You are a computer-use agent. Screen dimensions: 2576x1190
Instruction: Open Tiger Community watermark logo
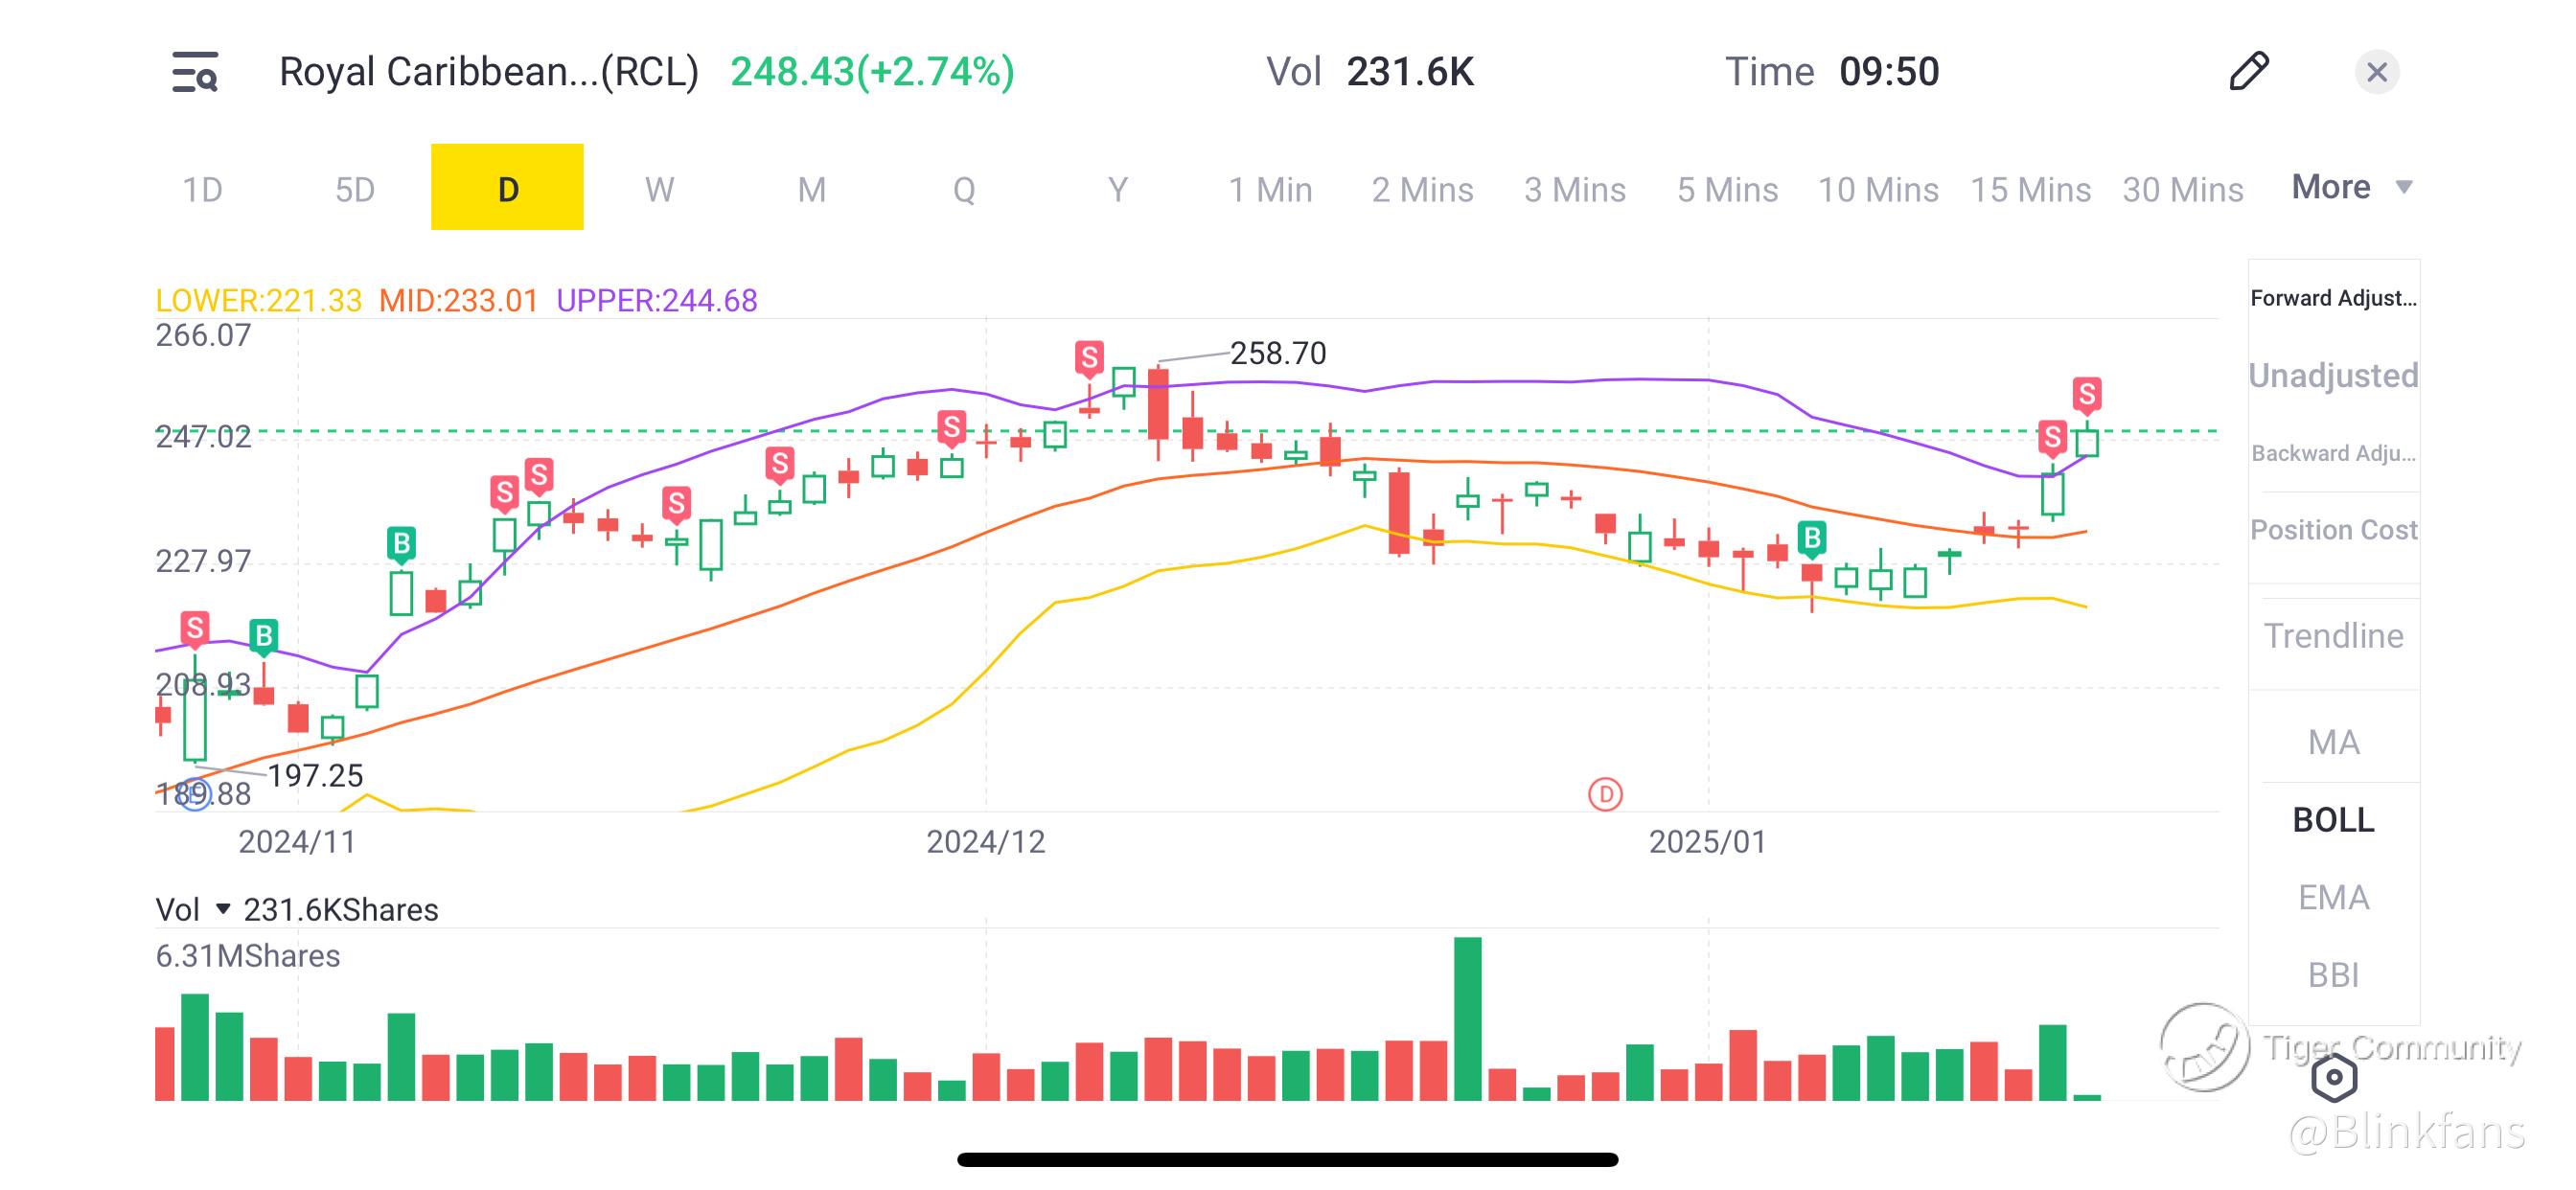point(2205,1047)
